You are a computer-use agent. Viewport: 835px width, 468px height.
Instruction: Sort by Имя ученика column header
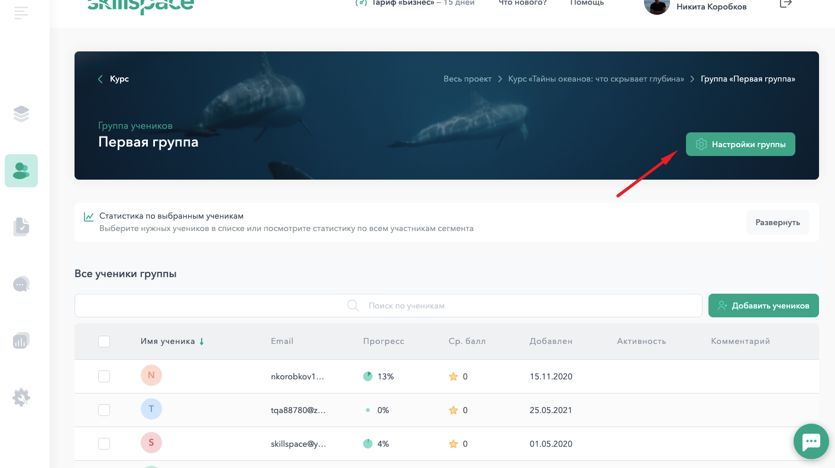168,342
